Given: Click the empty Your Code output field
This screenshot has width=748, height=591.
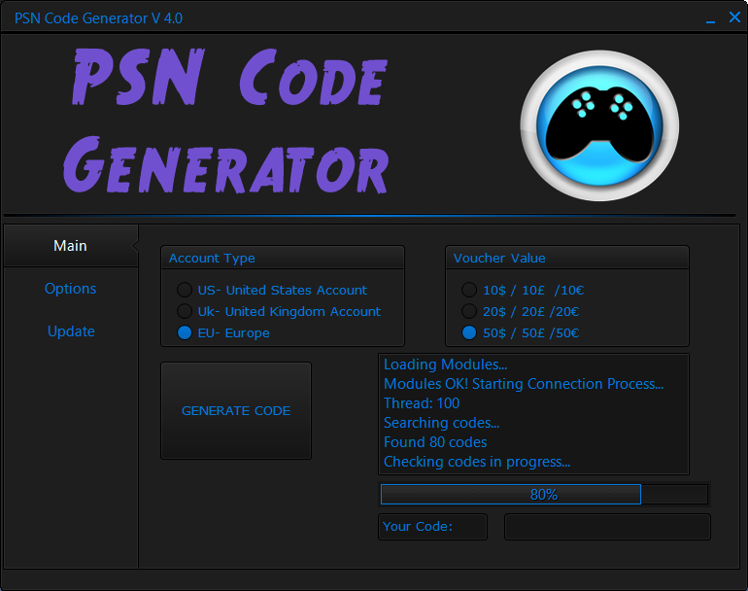Looking at the screenshot, I should [607, 527].
